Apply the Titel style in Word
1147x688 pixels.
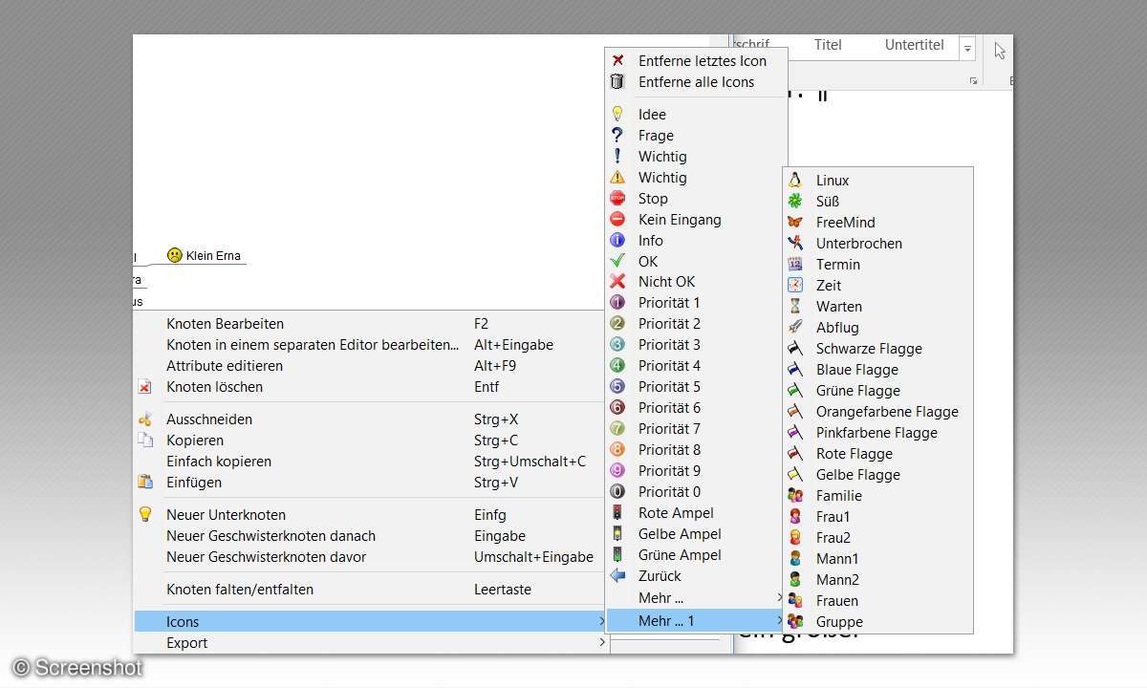pyautogui.click(x=828, y=45)
